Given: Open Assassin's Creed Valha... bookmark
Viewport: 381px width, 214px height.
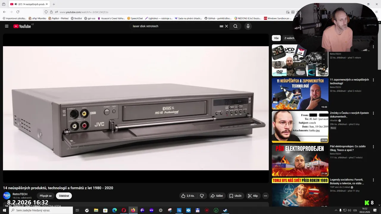Looking at the screenshot, I should click(x=111, y=18).
